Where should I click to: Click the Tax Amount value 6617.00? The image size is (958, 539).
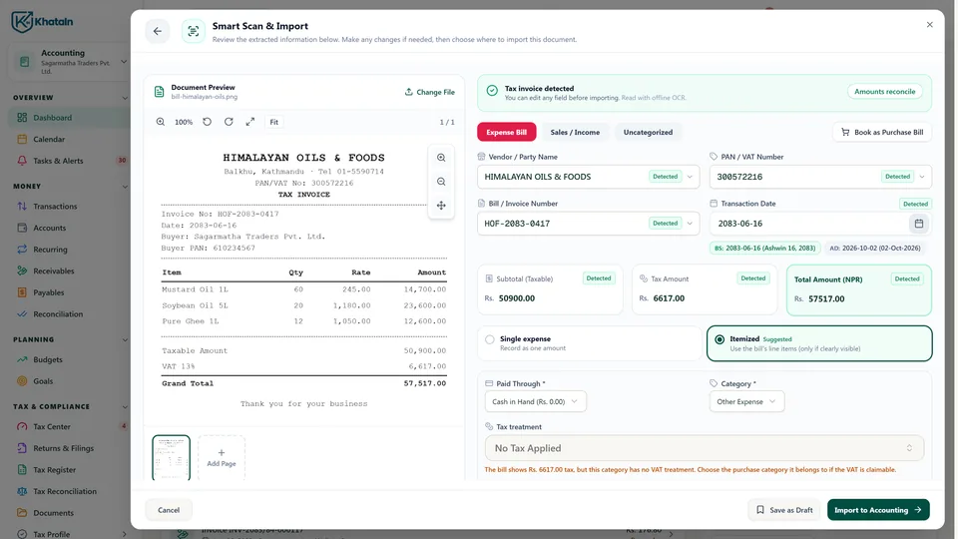pyautogui.click(x=669, y=298)
